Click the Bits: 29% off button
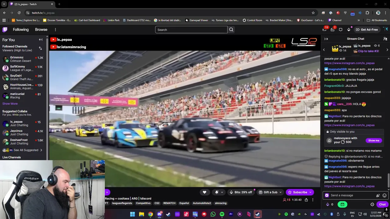 coord(241,192)
